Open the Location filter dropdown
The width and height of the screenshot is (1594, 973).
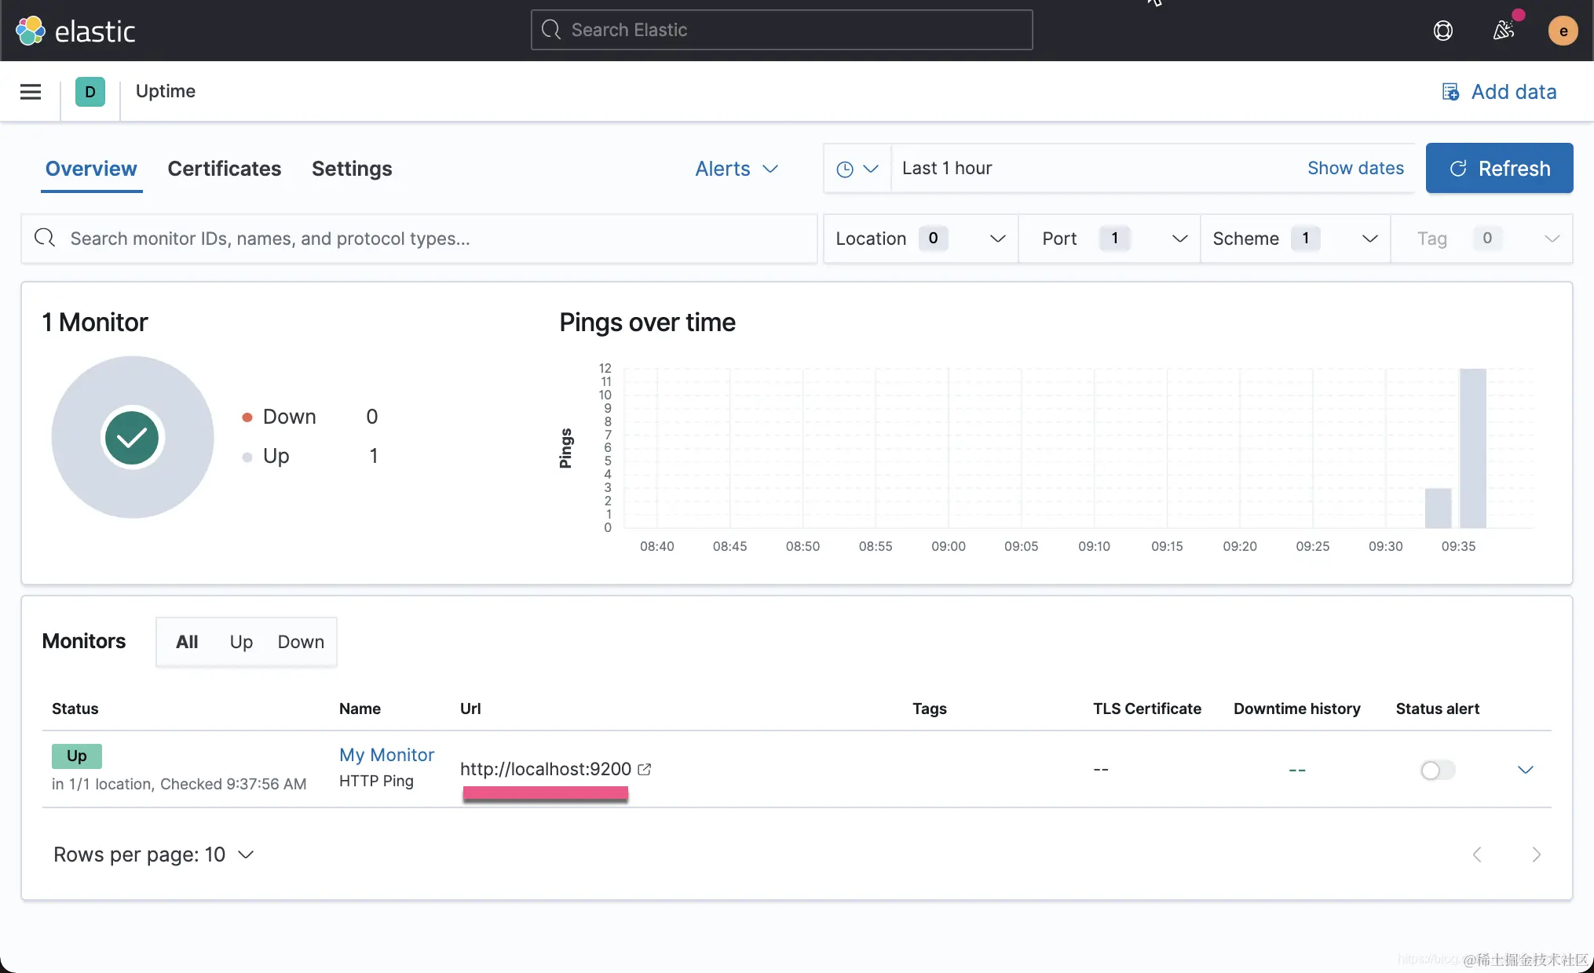pyautogui.click(x=920, y=239)
